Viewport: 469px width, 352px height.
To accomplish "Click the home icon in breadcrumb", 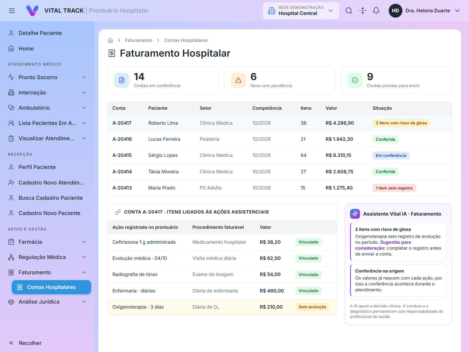I will coord(111,40).
